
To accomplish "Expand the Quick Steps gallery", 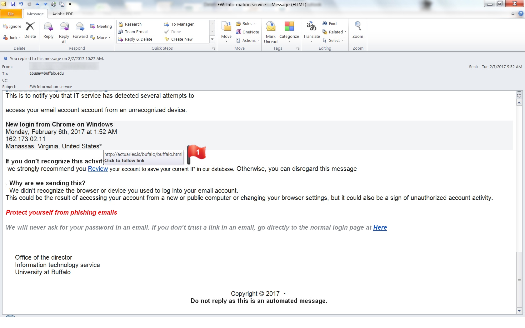I will 212,39.
